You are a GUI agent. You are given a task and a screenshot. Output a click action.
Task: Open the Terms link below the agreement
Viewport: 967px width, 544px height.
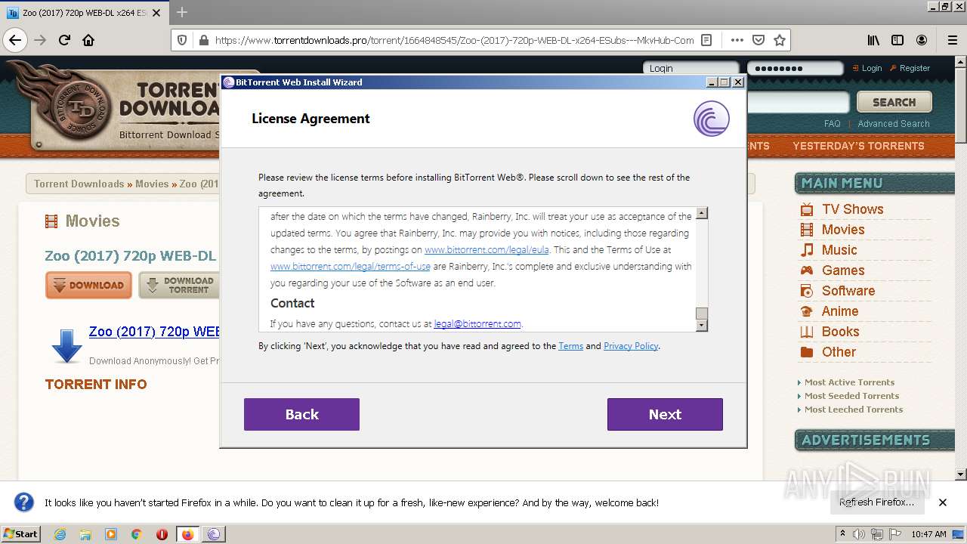[570, 346]
